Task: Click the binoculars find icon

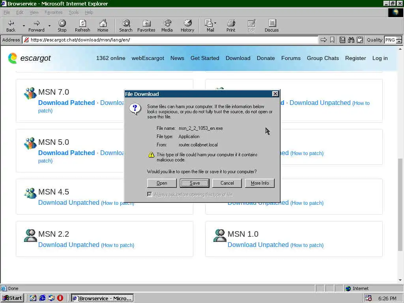Action: pyautogui.click(x=351, y=40)
